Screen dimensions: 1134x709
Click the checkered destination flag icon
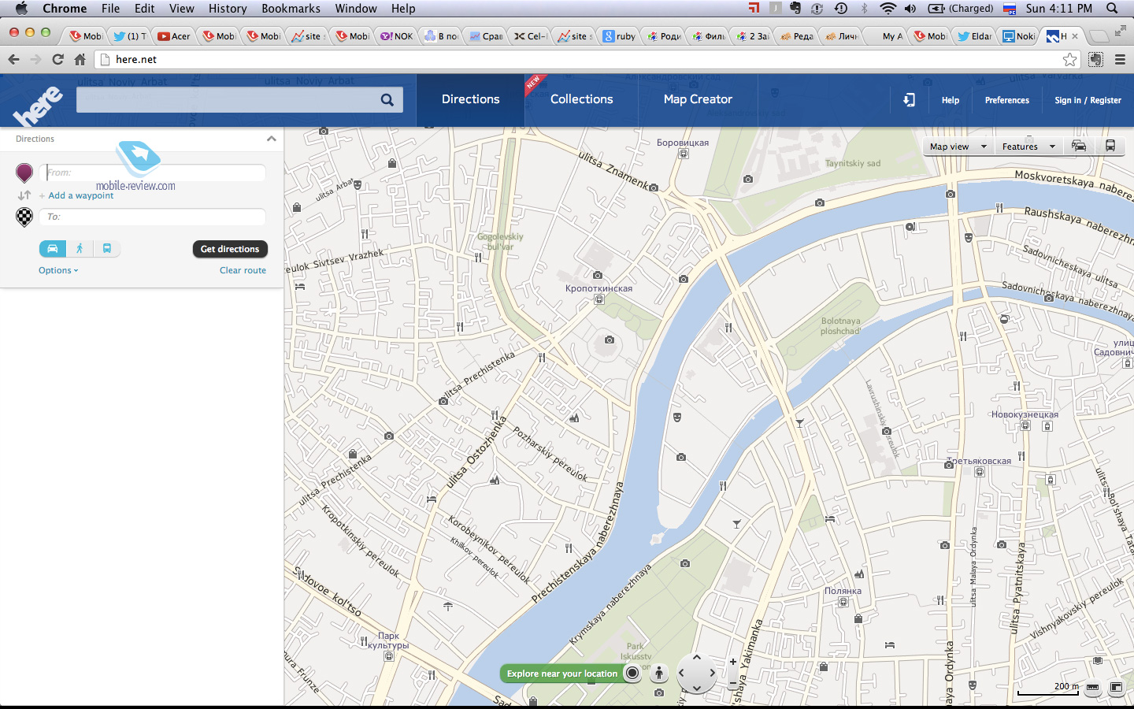tap(24, 217)
